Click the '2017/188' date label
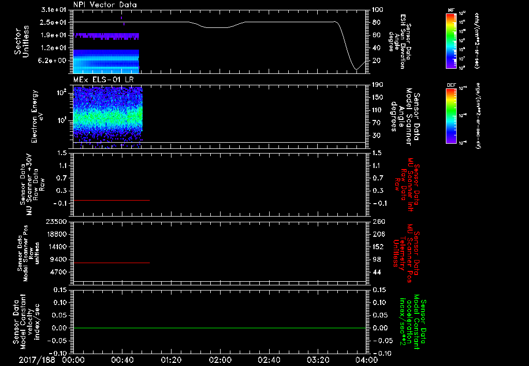 [x=37, y=360]
